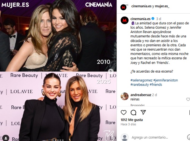Open cinemania.es profile picture in header
Screen dimensions: 190x141
[123, 7]
